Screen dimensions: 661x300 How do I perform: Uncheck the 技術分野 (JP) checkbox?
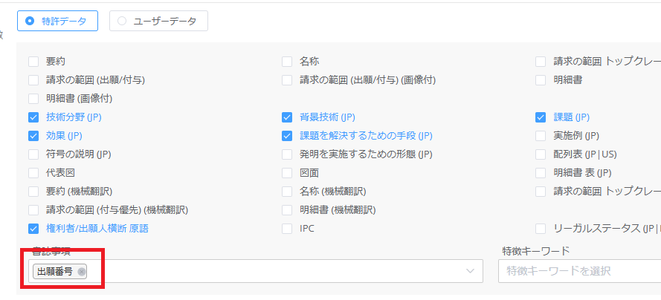[x=33, y=117]
